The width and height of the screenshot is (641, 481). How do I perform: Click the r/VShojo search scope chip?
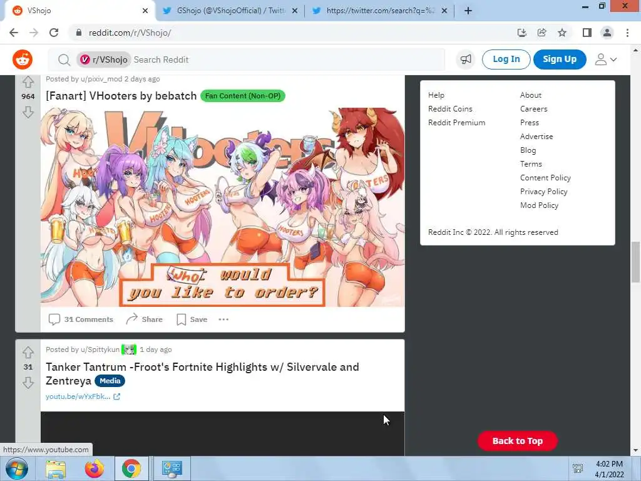(104, 59)
